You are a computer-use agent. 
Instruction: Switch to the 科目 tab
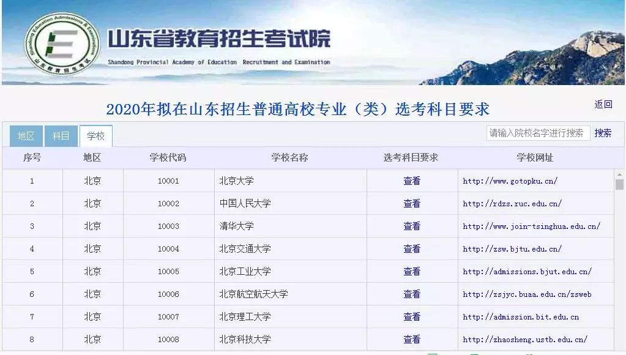point(61,136)
